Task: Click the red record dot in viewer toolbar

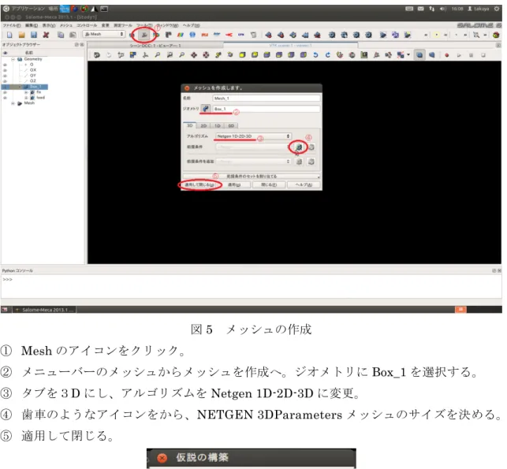Action: pyautogui.click(x=446, y=55)
